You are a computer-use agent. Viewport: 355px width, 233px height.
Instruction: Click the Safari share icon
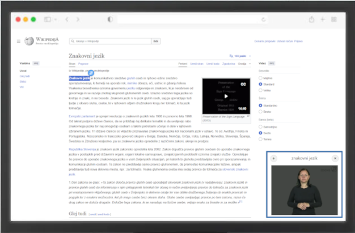pyautogui.click(x=311, y=19)
